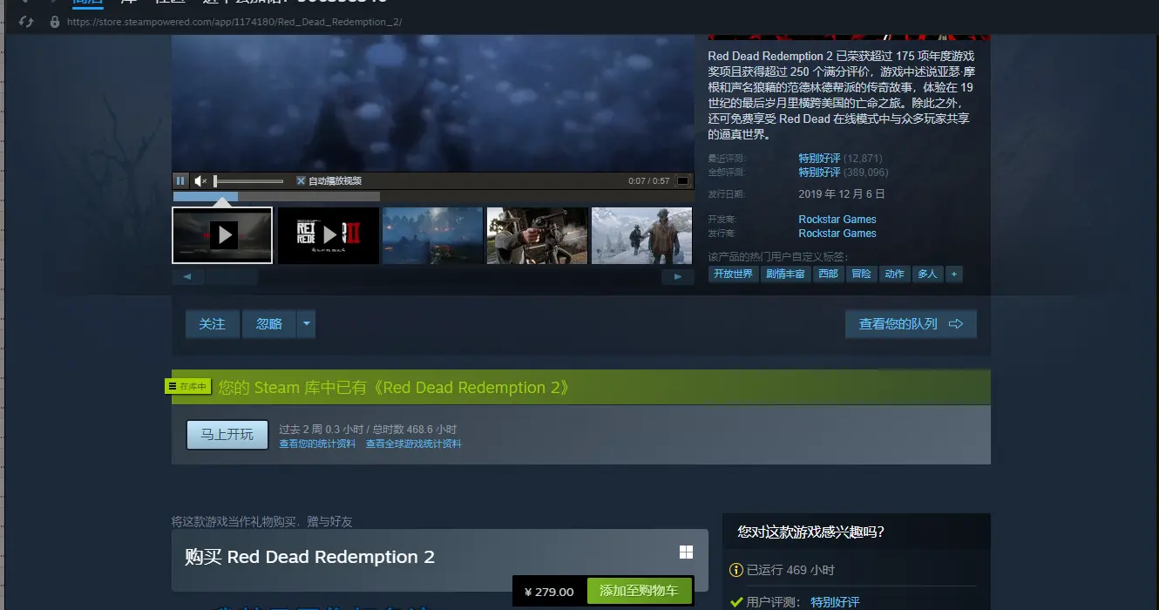Viewport: 1159px width, 610px height.
Task: Select the 冒险 tag
Action: [x=861, y=274]
